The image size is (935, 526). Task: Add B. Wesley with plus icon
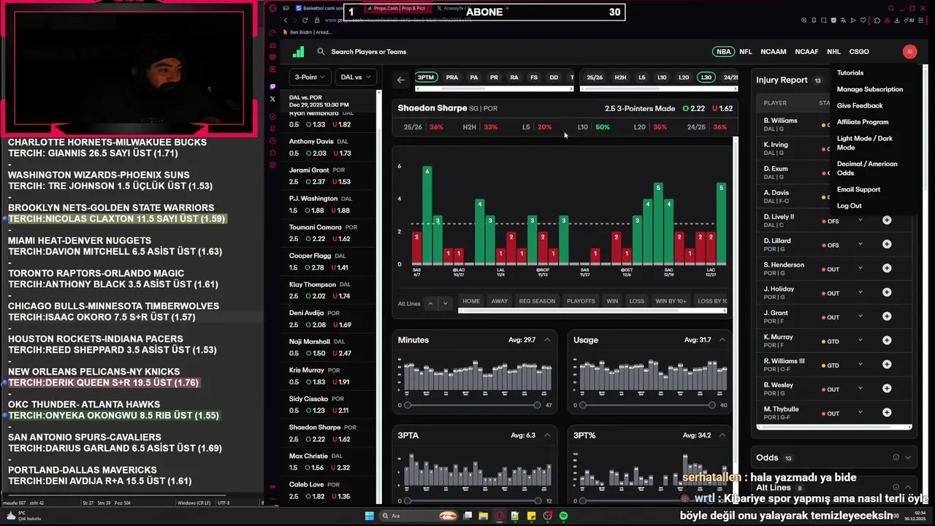[887, 389]
